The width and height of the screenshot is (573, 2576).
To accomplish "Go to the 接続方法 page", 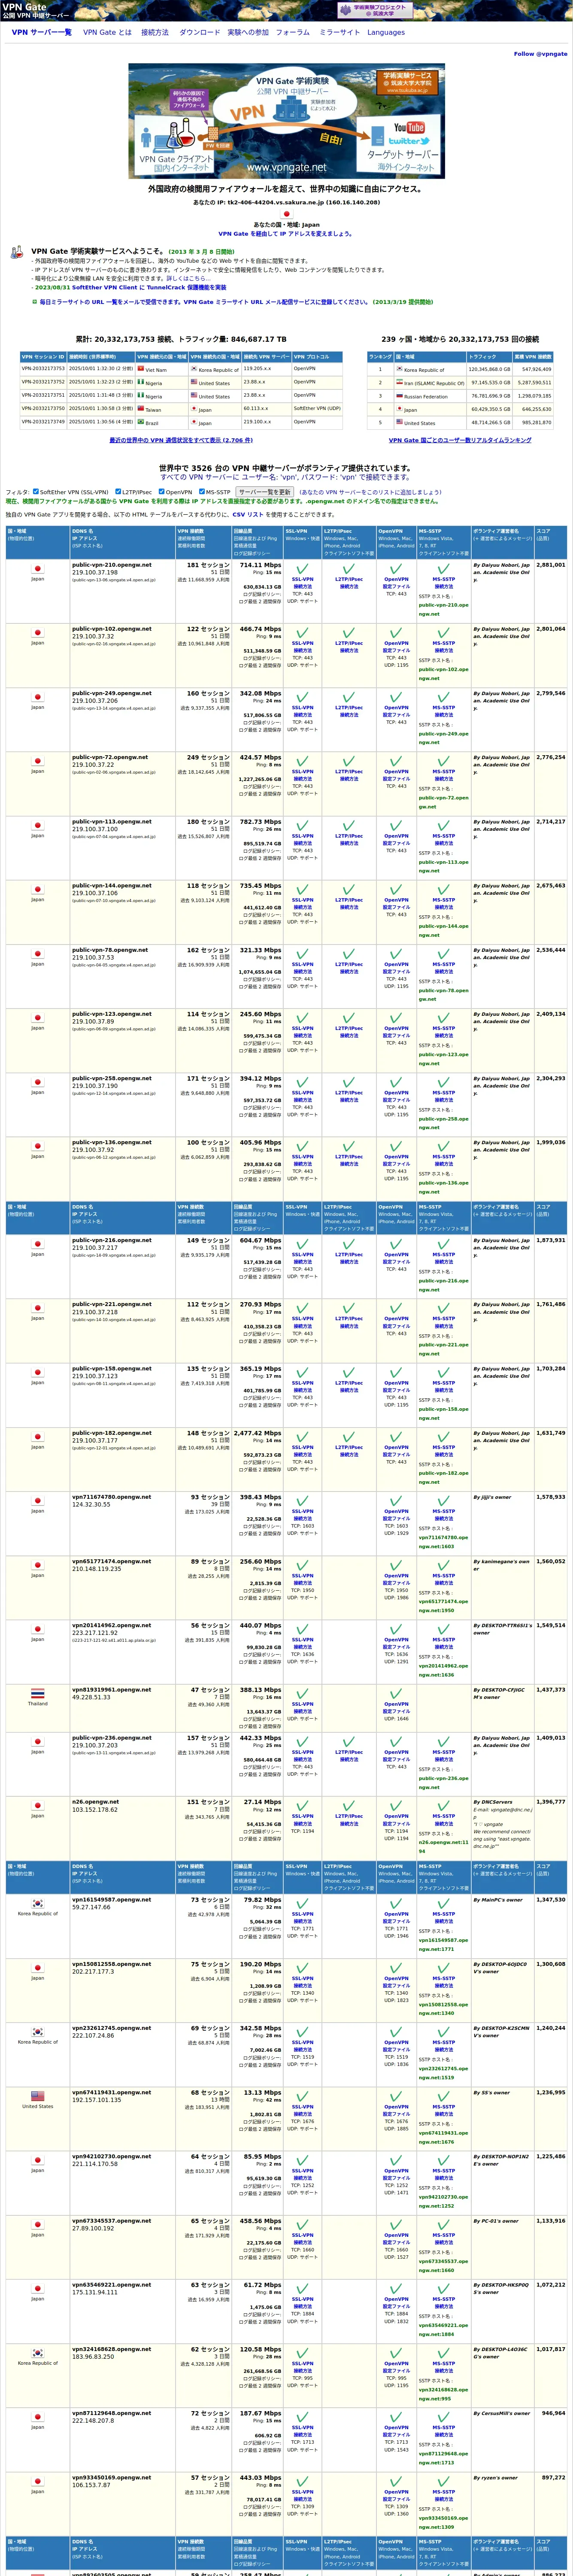I will point(155,32).
